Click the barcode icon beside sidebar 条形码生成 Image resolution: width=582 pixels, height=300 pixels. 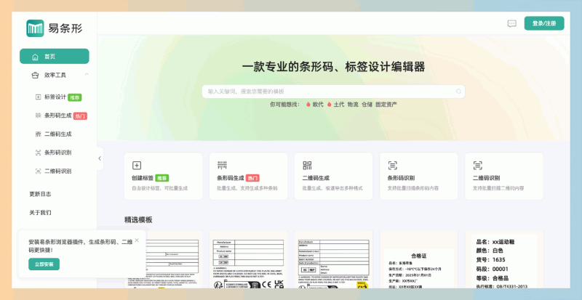(x=38, y=115)
